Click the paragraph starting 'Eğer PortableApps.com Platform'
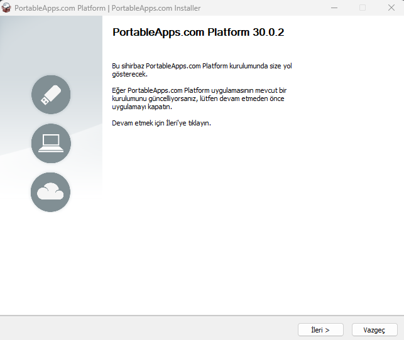Viewport: 404px width, 340px height. tap(199, 98)
